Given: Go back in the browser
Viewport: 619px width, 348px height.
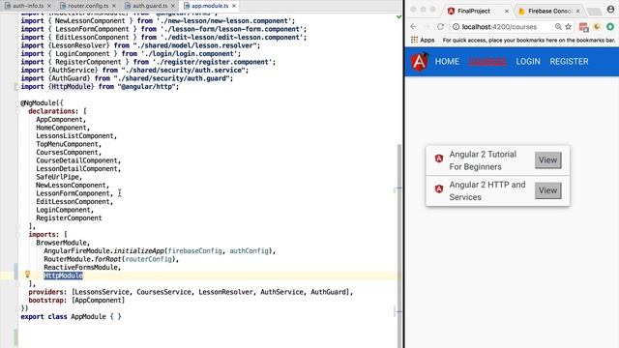Looking at the screenshot, I should click(413, 26).
